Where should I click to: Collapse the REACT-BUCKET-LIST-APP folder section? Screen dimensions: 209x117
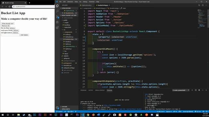coord(69,15)
